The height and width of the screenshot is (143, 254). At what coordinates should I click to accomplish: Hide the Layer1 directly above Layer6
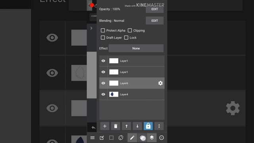[x=103, y=72]
